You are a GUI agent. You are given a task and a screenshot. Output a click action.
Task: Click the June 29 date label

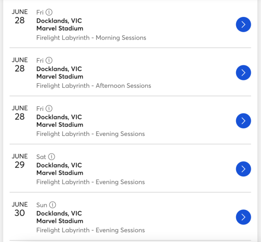tap(20, 161)
